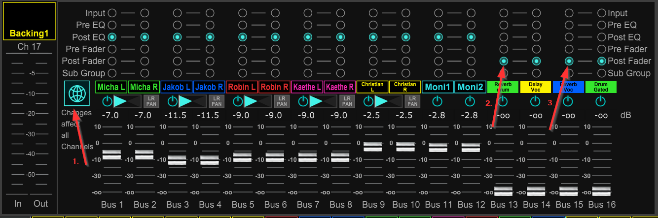Click the Moni2 bus label
Screen dimensions: 658x218
point(471,88)
